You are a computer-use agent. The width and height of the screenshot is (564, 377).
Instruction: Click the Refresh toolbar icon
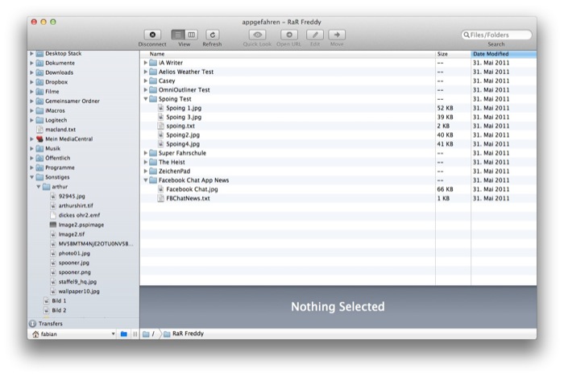click(212, 35)
